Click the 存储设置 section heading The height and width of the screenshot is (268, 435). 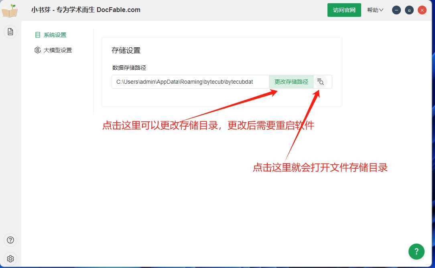click(122, 50)
